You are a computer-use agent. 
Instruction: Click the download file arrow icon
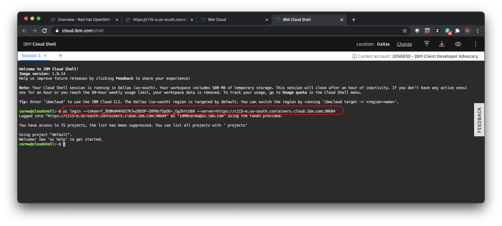point(441,44)
